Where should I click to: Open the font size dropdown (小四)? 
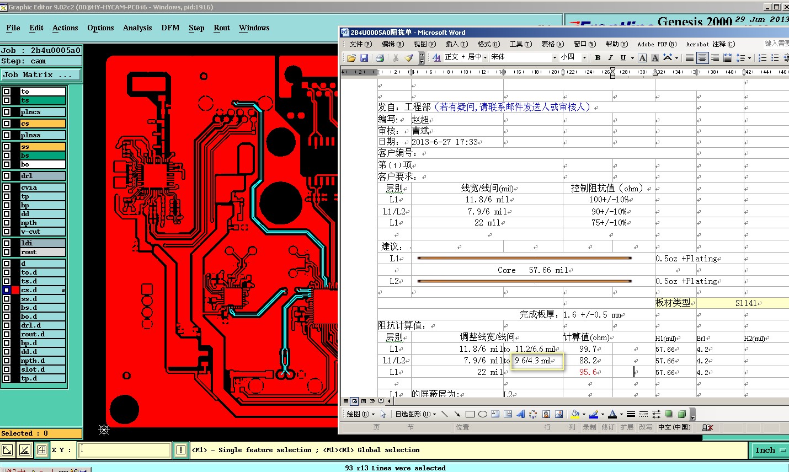click(x=585, y=57)
